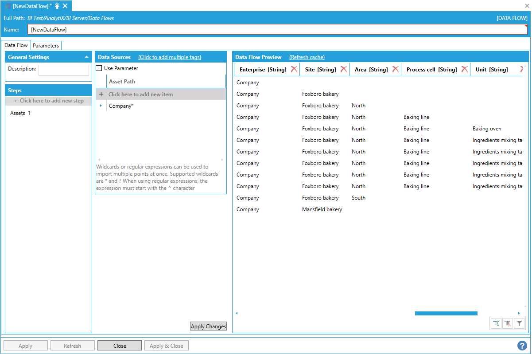This screenshot has width=532, height=354.
Task: Collapse the General Settings panel
Action: pos(86,57)
